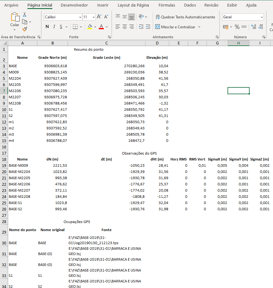Select the Format Painter brush
The height and width of the screenshot is (288, 273).
[25, 29]
